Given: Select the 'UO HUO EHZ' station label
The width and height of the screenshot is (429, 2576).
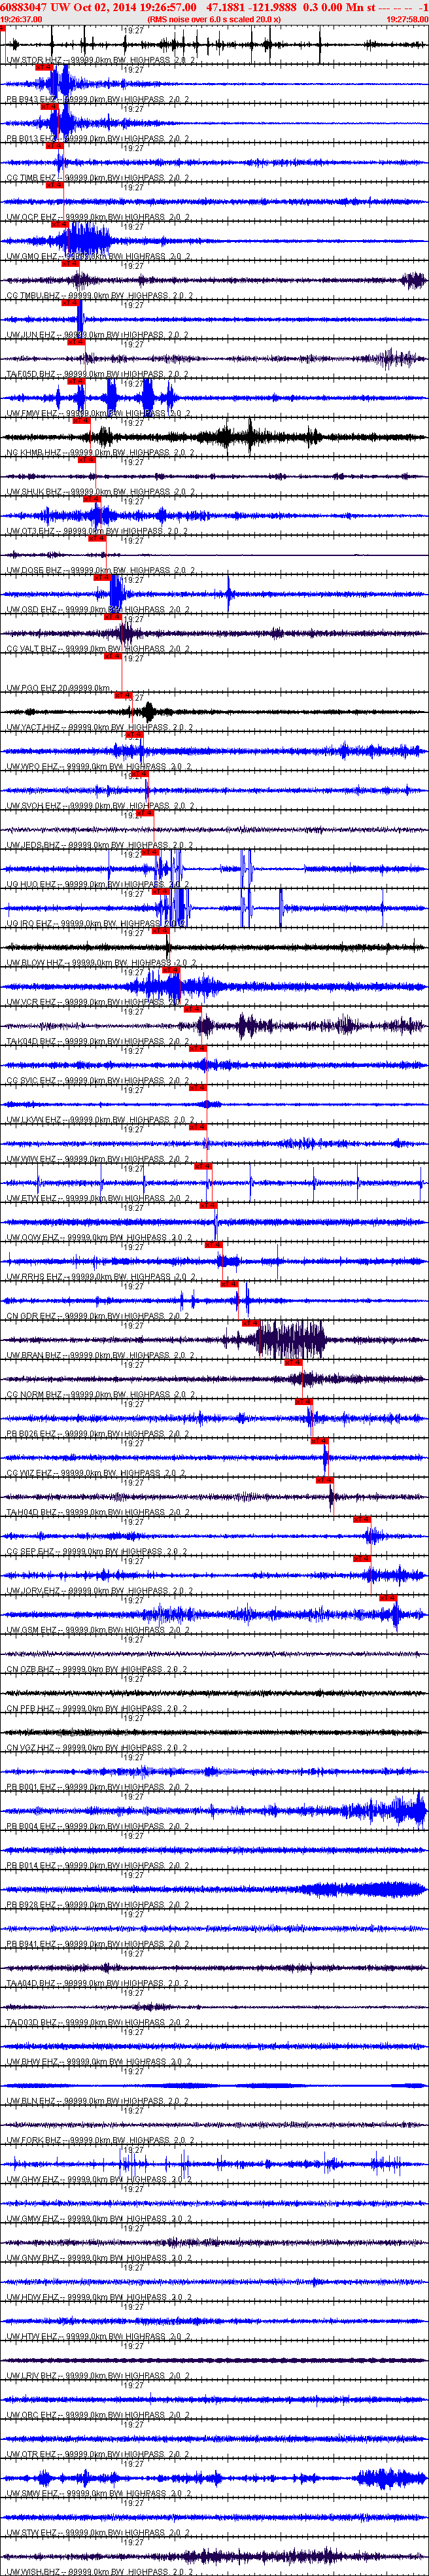Looking at the screenshot, I should [32, 885].
